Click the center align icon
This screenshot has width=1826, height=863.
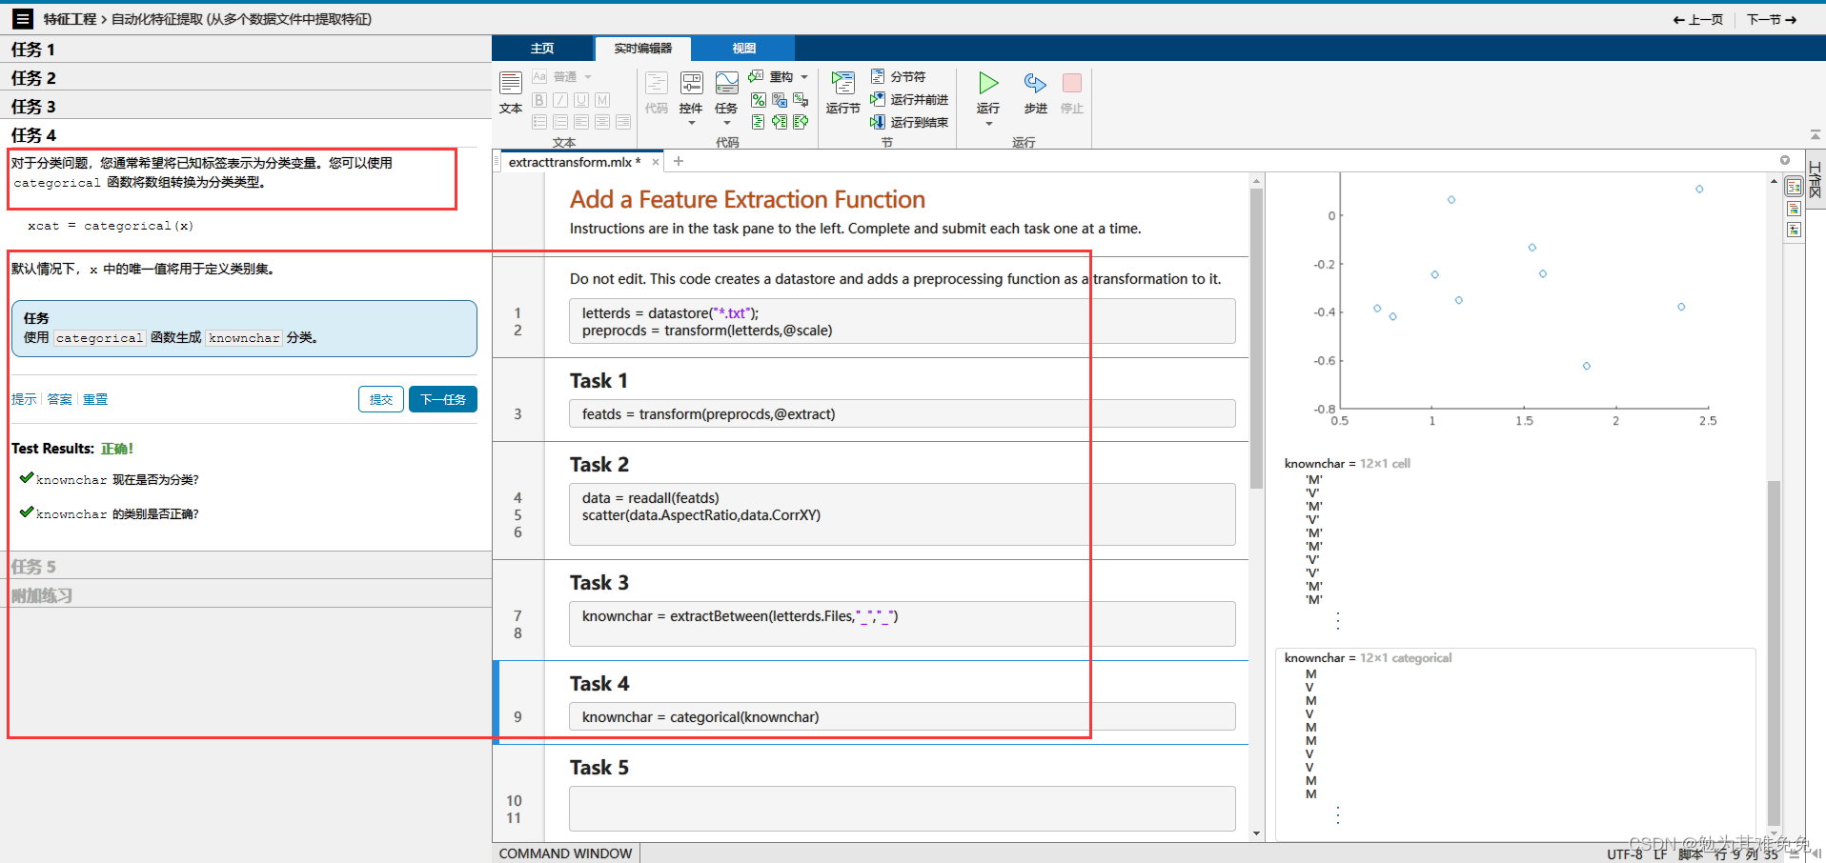tap(602, 122)
